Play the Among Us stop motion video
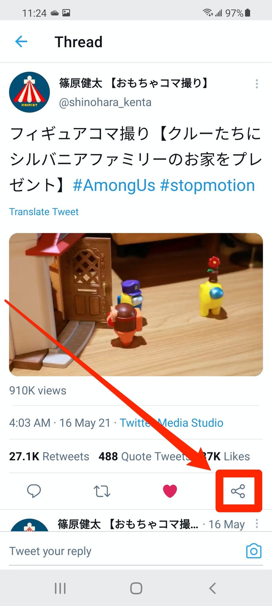This screenshot has height=606, width=272. pyautogui.click(x=136, y=304)
